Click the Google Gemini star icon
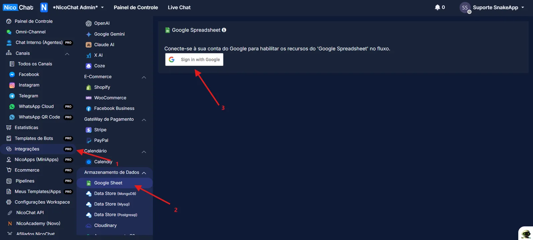This screenshot has width=533, height=240. 89,34
